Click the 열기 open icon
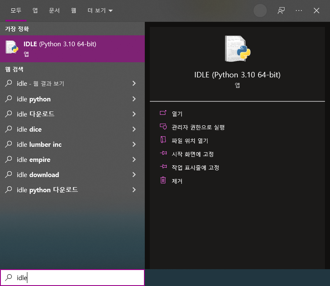Screen dimensions: 330x286 click(x=163, y=113)
